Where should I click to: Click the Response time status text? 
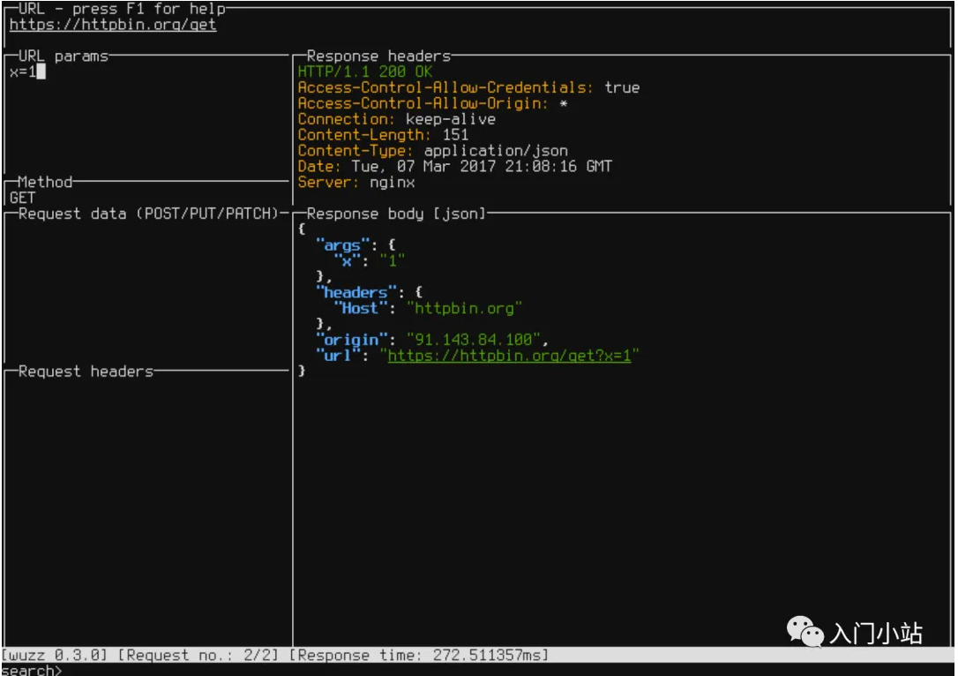(x=418, y=655)
